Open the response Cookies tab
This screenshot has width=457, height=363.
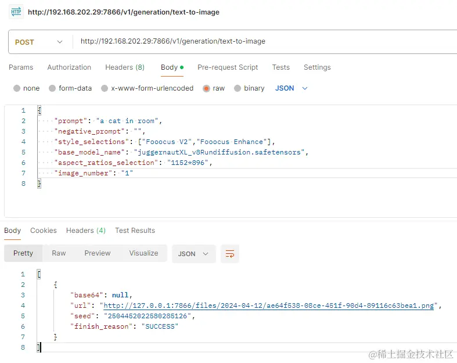44,231
